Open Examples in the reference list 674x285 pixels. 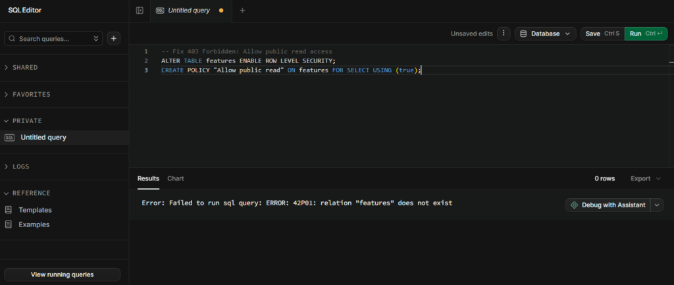point(34,224)
